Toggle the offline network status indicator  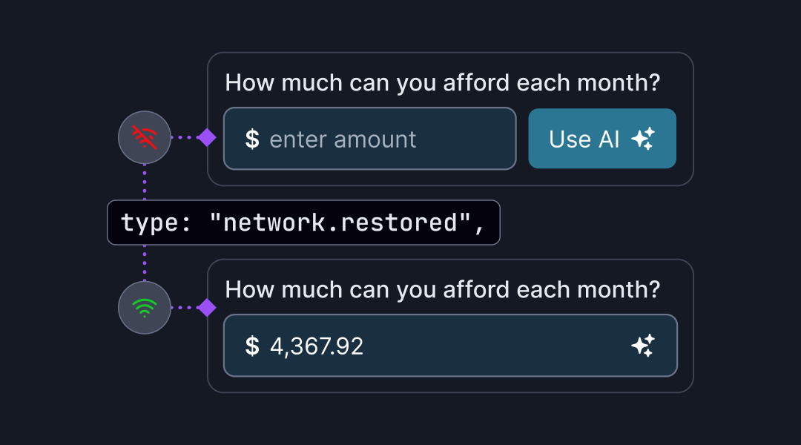[144, 138]
